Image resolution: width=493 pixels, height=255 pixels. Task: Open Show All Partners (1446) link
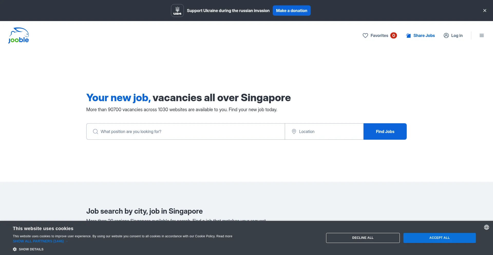[x=38, y=241]
